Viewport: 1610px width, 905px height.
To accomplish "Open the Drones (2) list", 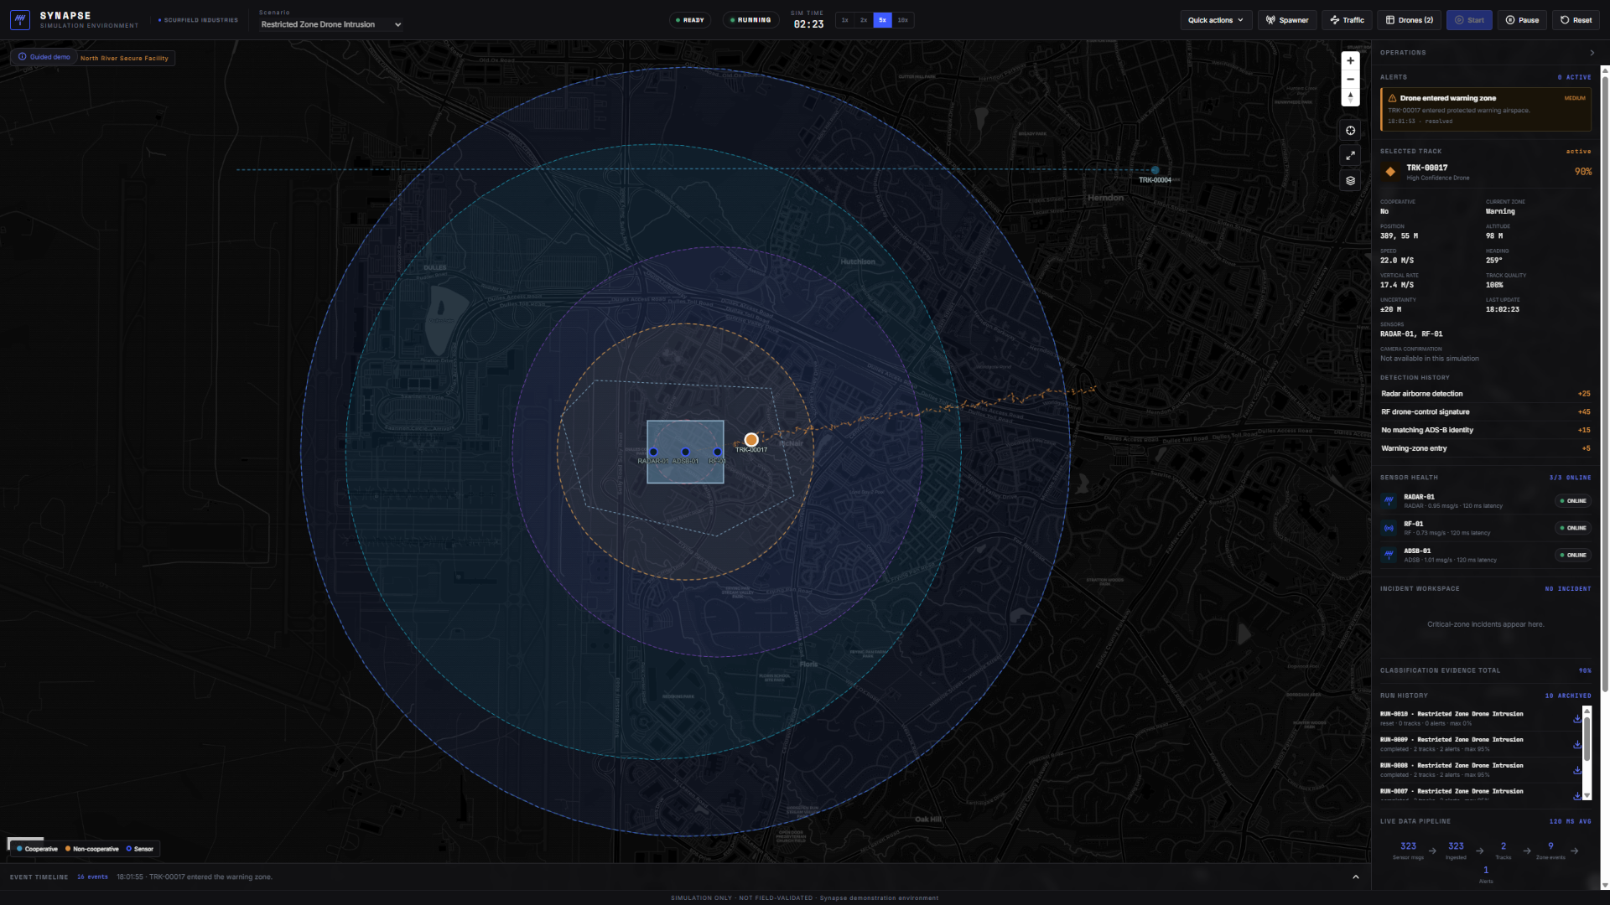I will pyautogui.click(x=1410, y=20).
